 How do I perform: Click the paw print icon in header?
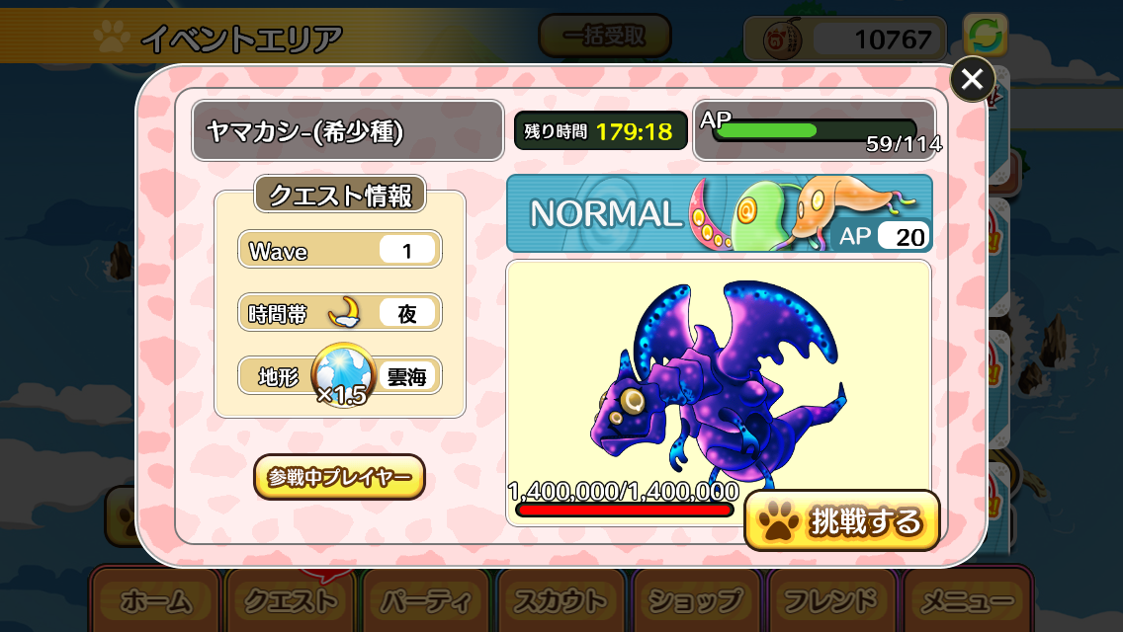coord(112,37)
